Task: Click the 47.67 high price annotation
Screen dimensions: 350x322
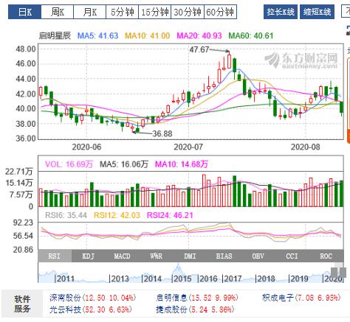Action: pyautogui.click(x=199, y=50)
